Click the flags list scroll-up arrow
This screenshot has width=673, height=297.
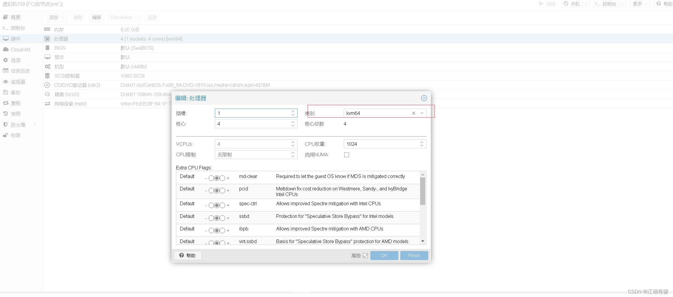coord(423,174)
